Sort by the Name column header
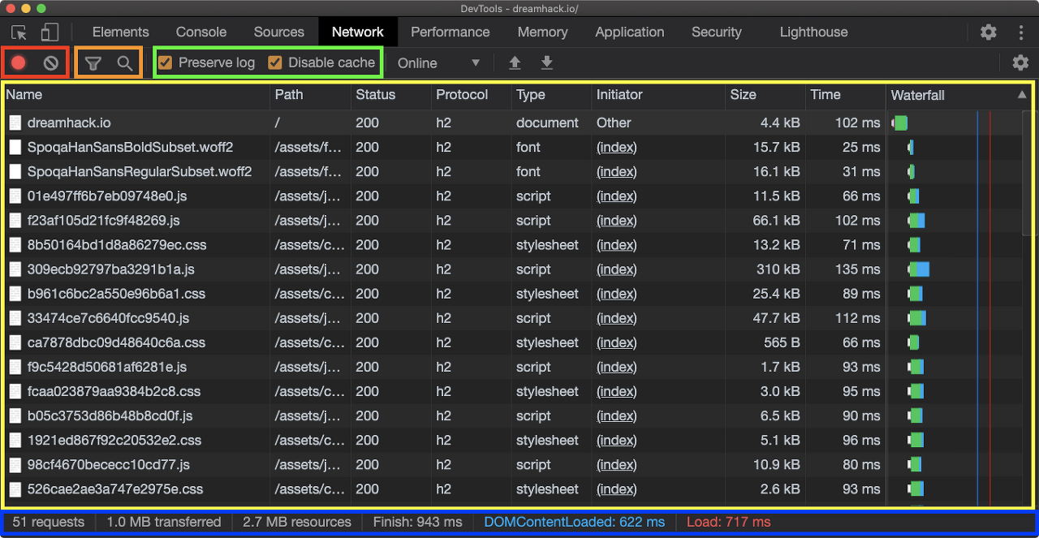 tap(136, 95)
